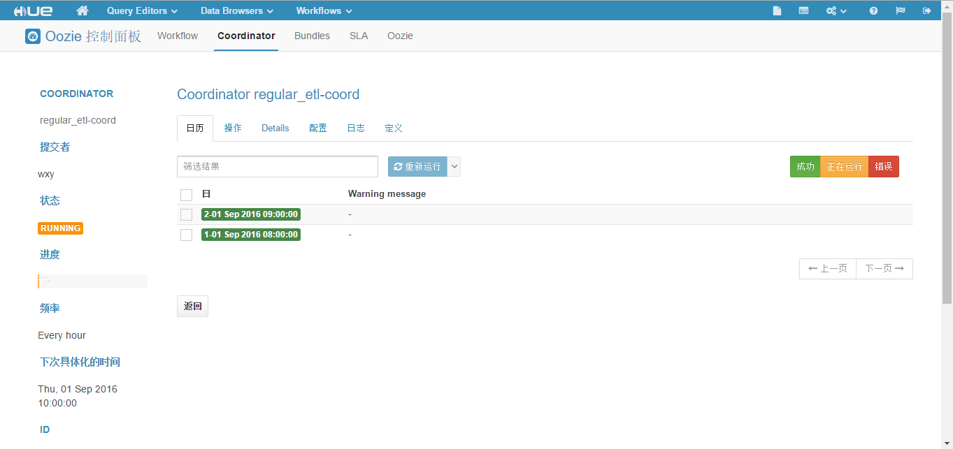Screen dimensions: 953x449
Task: Open the new document icon in top bar
Action: (777, 10)
